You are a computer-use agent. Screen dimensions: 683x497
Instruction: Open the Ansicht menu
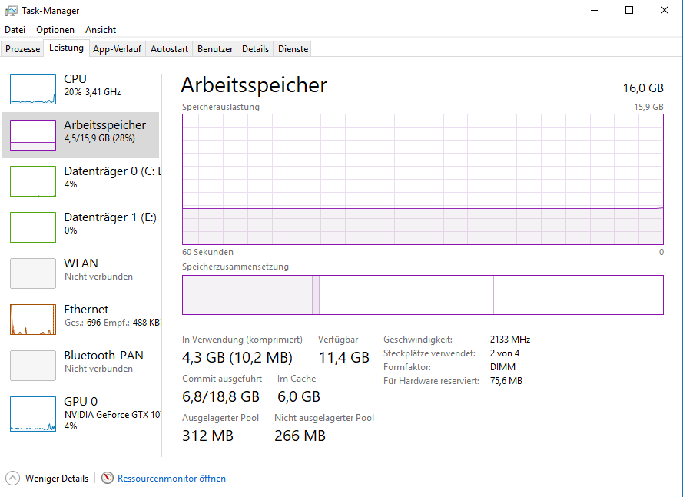tap(101, 30)
